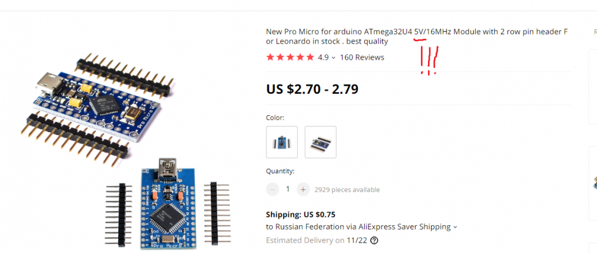Click the 2929 pieces available text
The height and width of the screenshot is (254, 597).
[x=347, y=190]
